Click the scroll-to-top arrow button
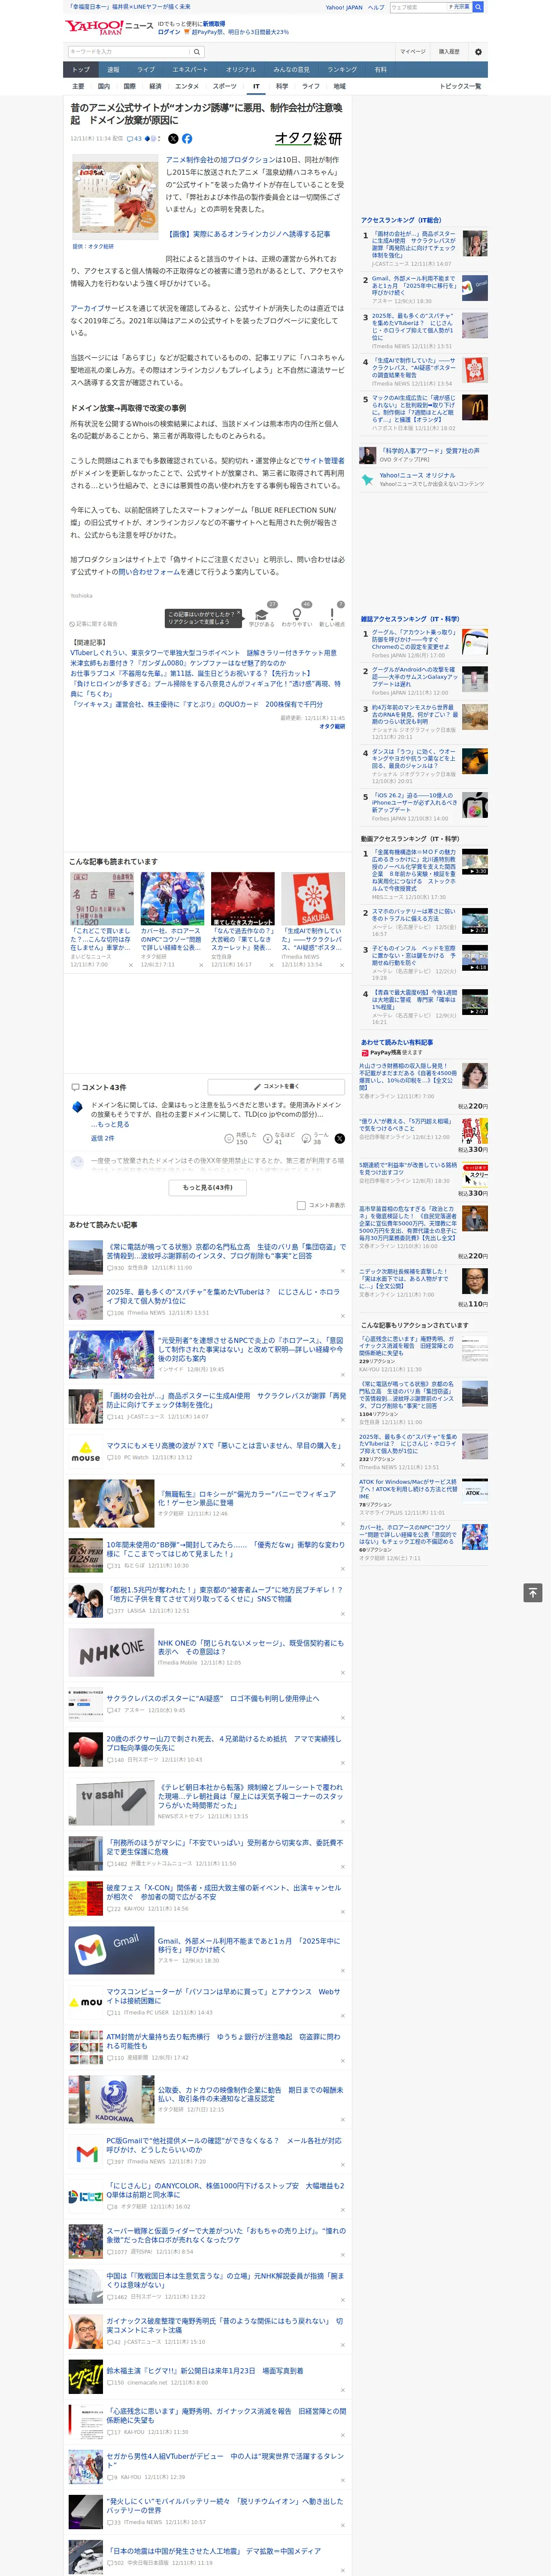The width and height of the screenshot is (551, 2576). tap(533, 1592)
